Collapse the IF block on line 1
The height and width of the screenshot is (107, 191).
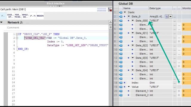17,34
